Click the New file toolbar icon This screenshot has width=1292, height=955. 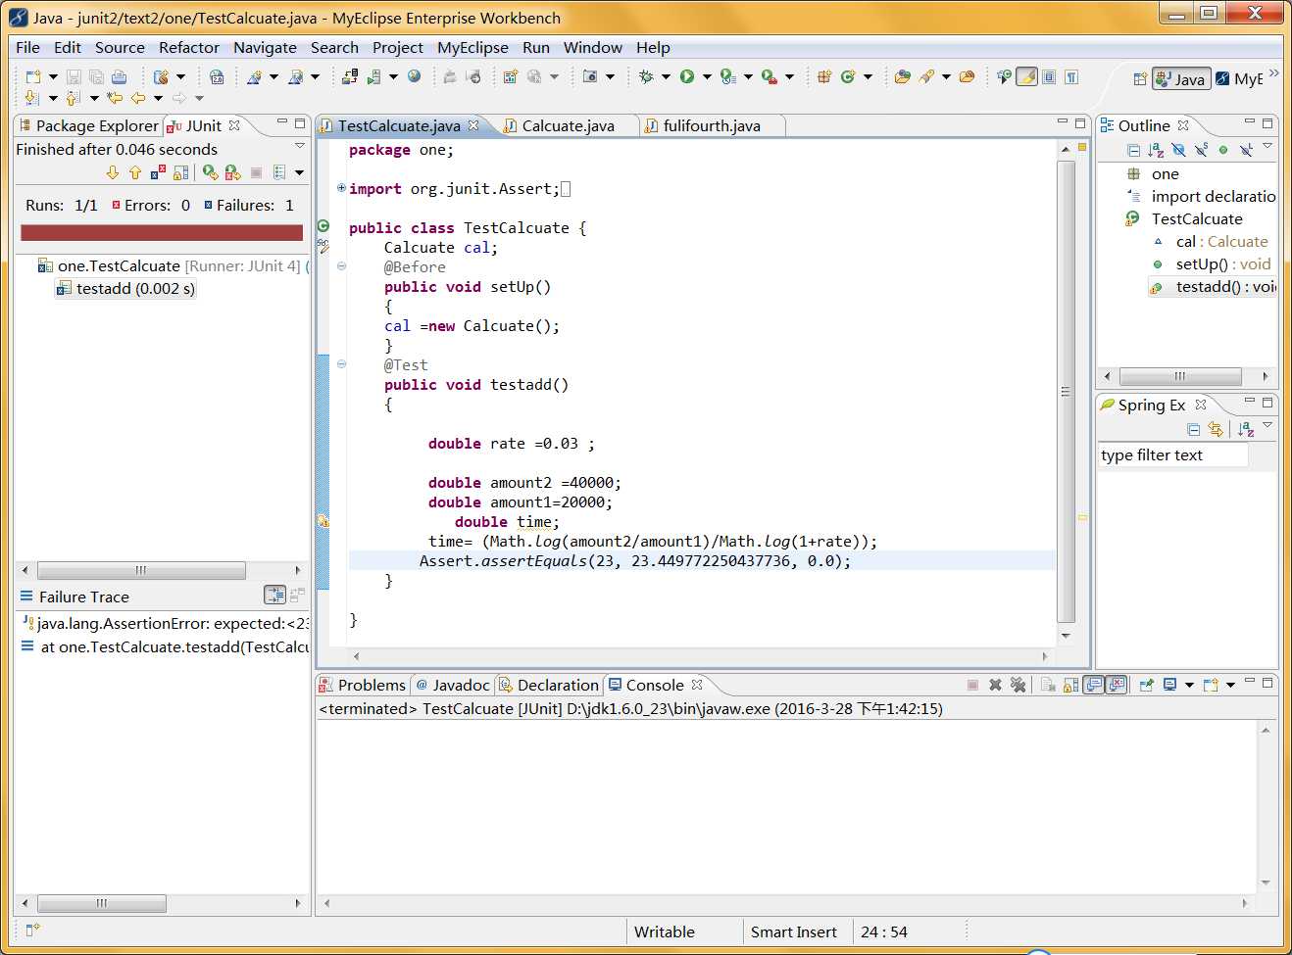click(x=32, y=76)
